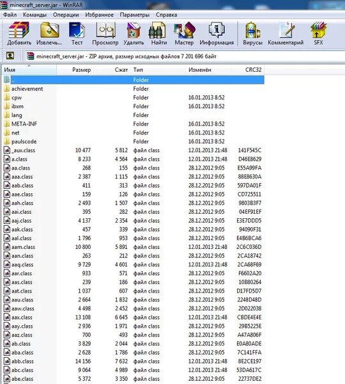Click the META-INF folder icon

click(x=7, y=124)
